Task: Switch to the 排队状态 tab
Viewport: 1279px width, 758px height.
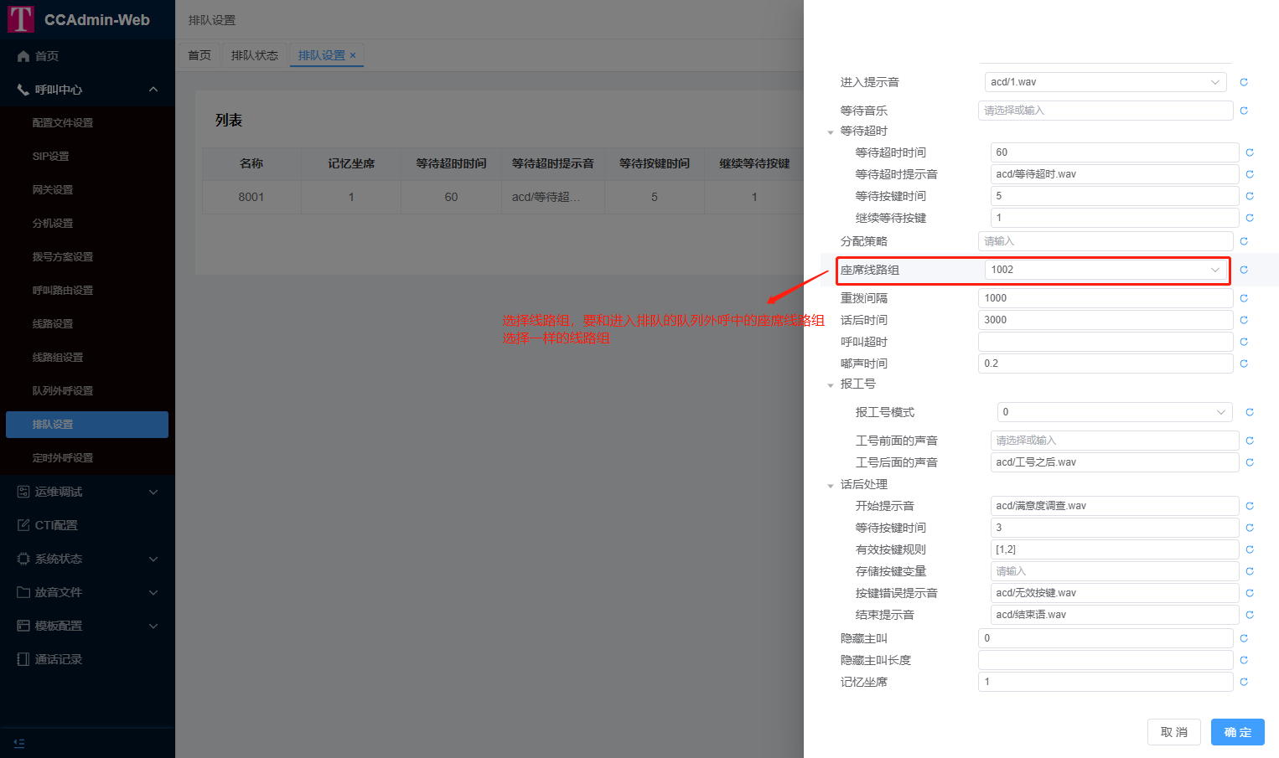Action: click(x=254, y=55)
